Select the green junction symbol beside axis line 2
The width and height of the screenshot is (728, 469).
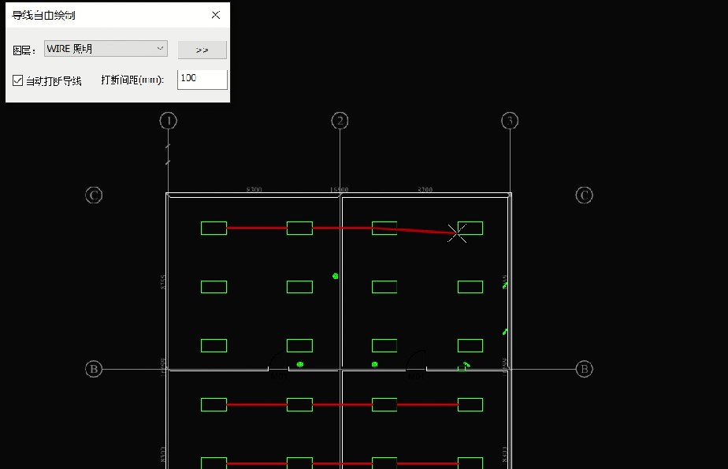pos(336,277)
